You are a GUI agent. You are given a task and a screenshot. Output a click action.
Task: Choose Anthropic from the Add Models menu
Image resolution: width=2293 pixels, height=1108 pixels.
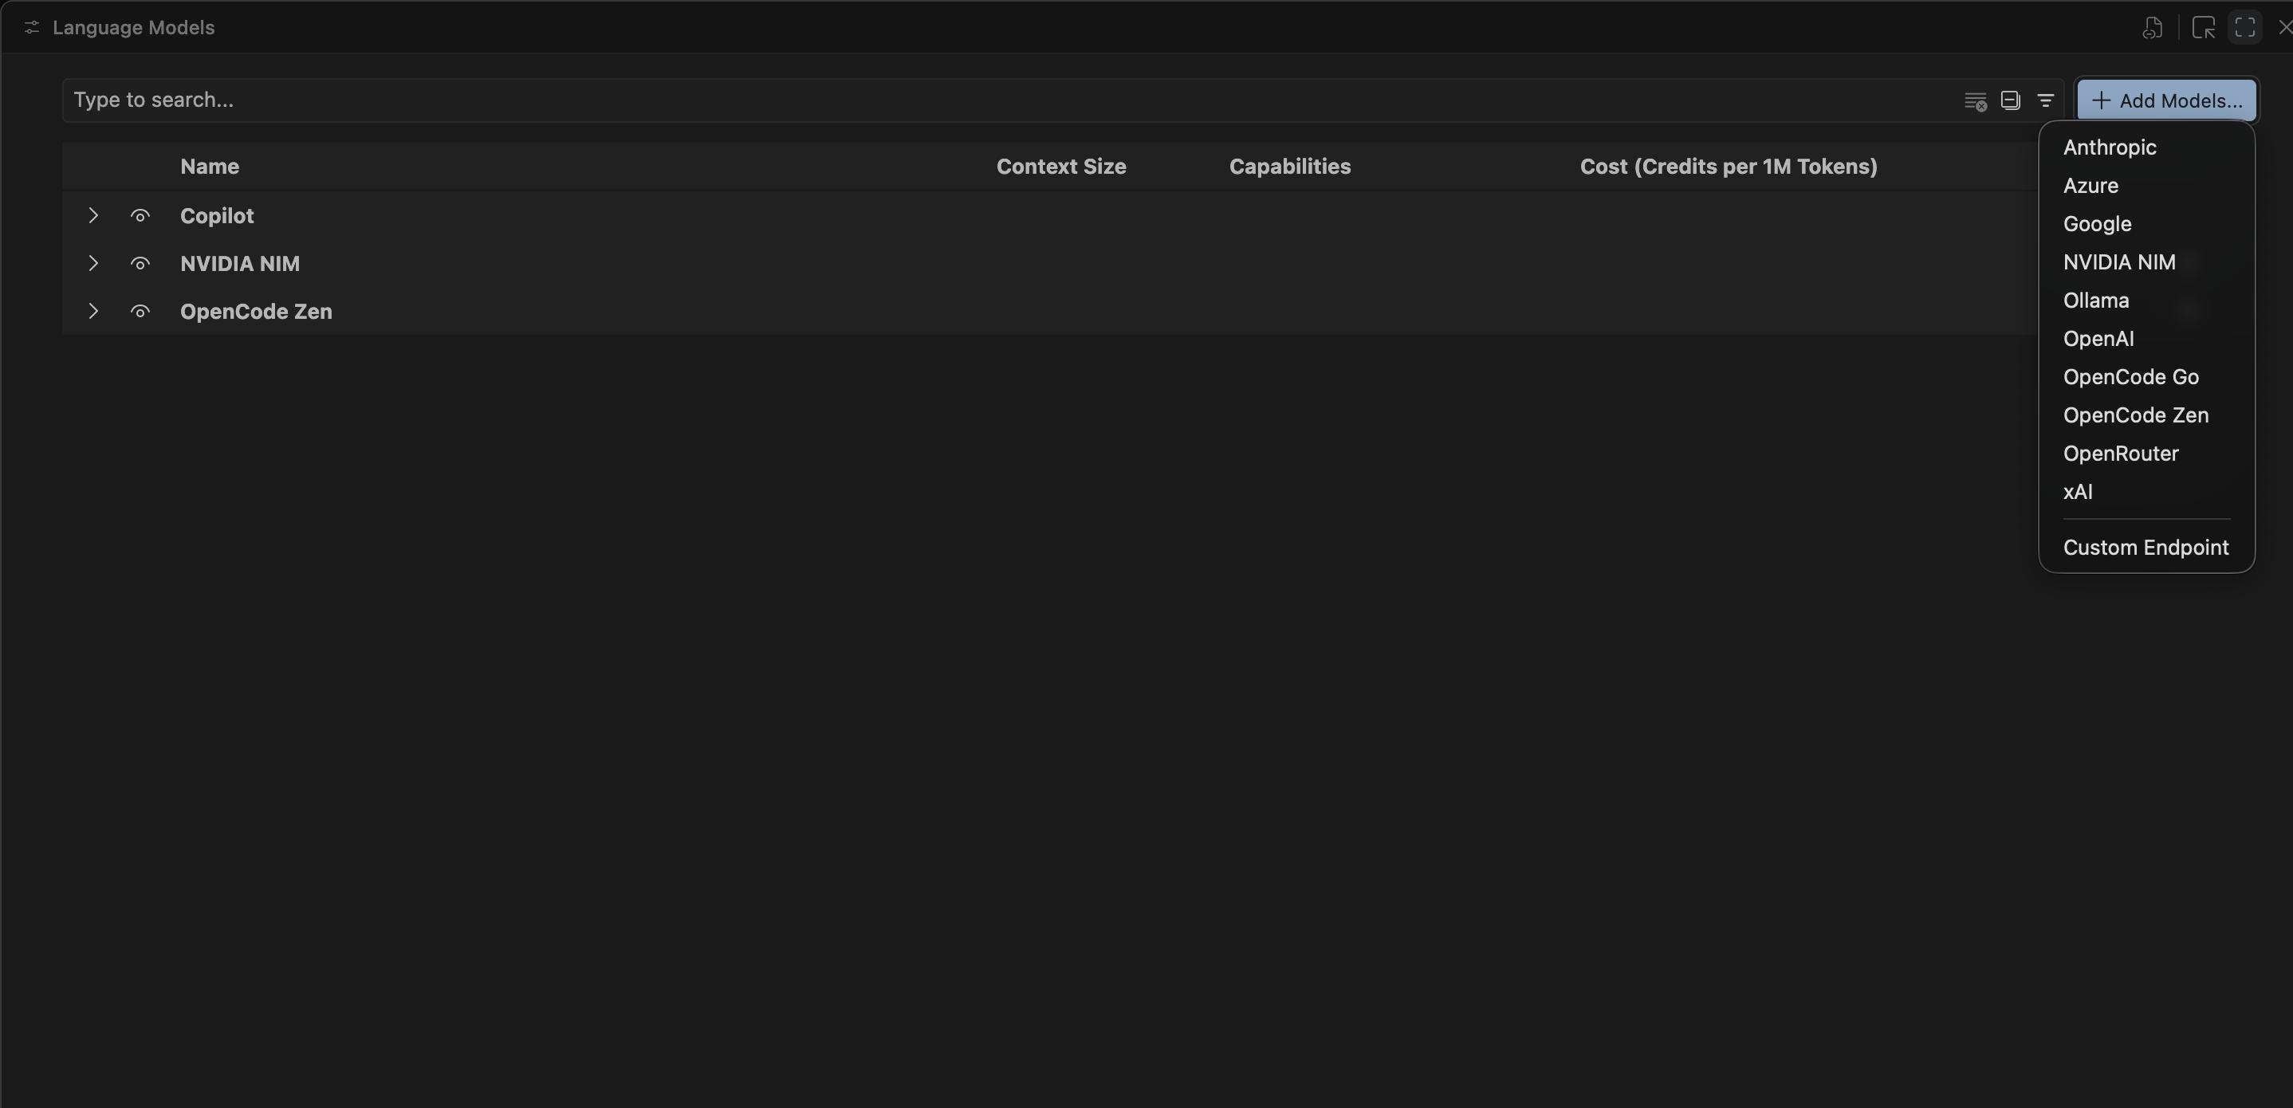tap(2146, 147)
